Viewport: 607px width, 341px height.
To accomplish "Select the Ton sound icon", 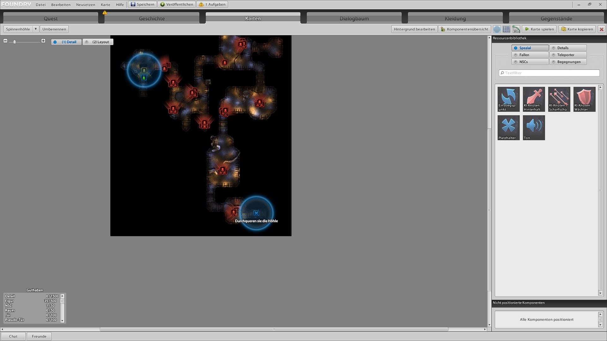I will [x=534, y=127].
